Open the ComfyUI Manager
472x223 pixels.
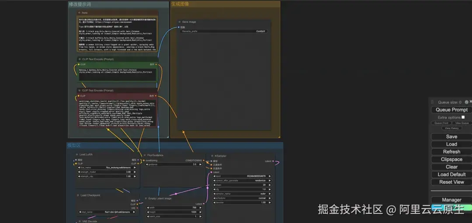tap(451, 200)
